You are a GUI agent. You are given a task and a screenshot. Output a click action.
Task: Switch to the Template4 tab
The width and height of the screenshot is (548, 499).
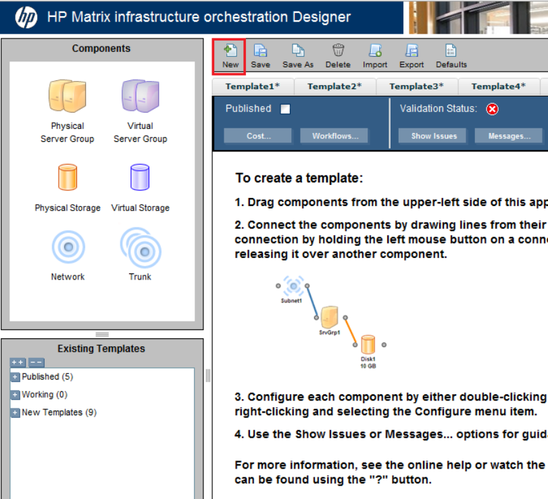[498, 86]
